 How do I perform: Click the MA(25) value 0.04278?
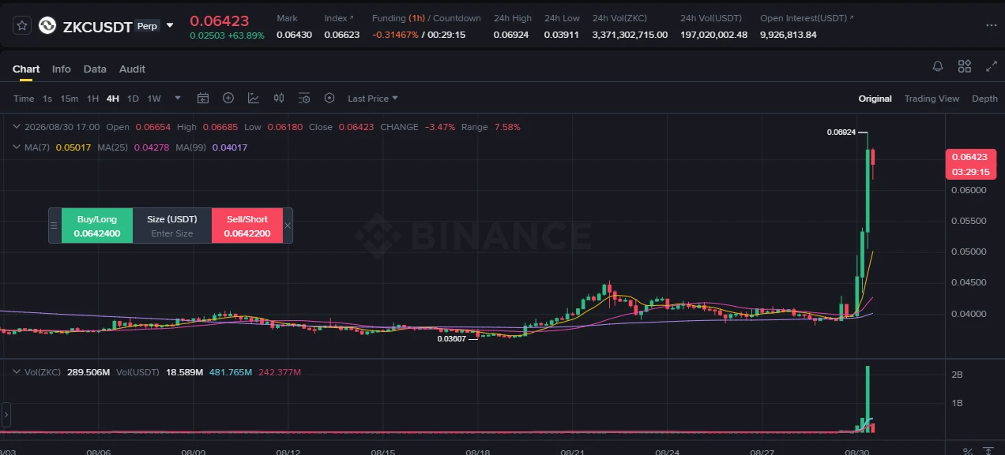[x=152, y=147]
